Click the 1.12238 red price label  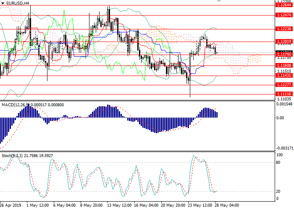tap(284, 29)
